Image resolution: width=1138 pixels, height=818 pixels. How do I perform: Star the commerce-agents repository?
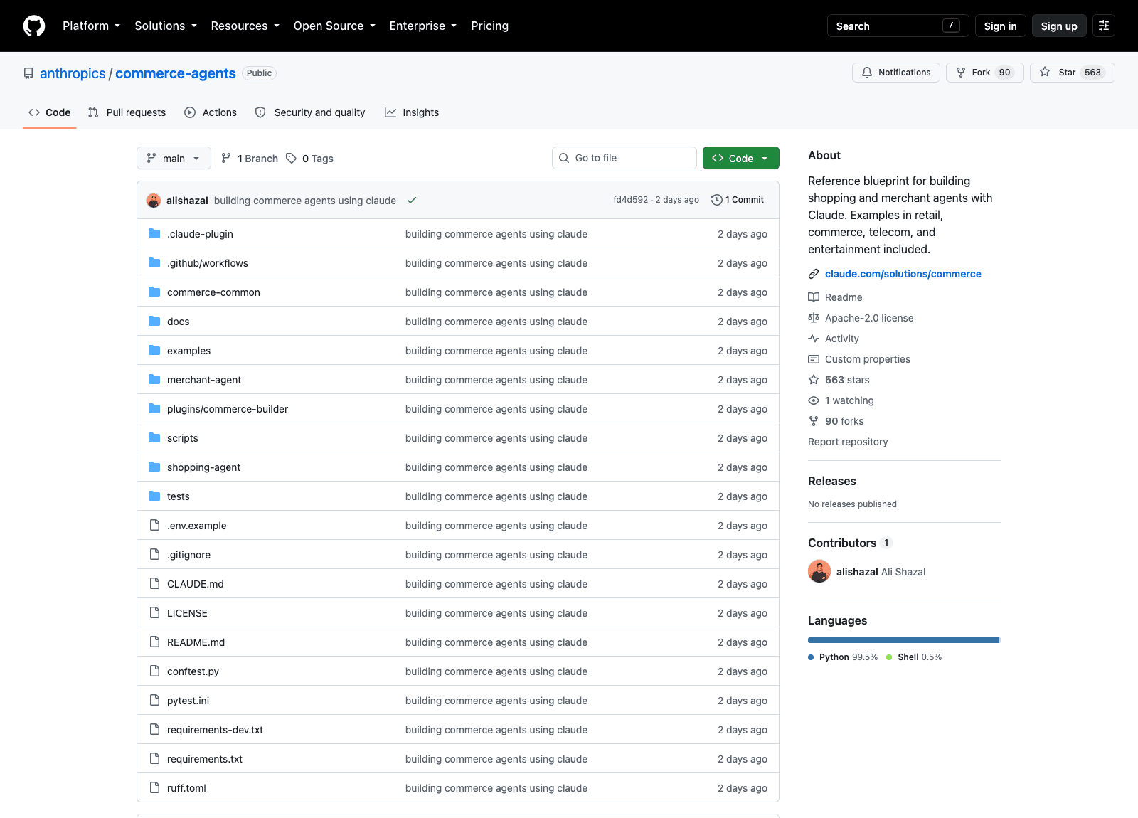pyautogui.click(x=1072, y=73)
